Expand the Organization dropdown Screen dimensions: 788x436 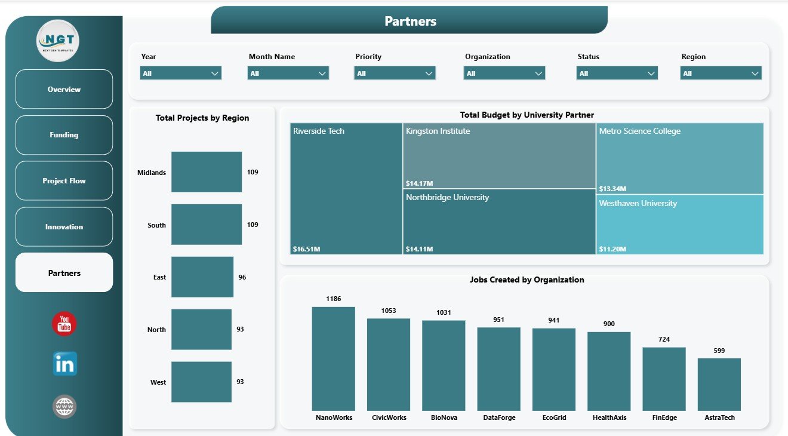point(504,73)
